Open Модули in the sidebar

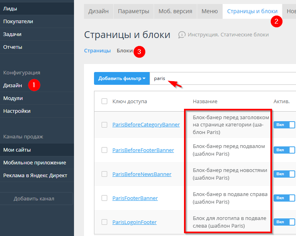pos(13,98)
